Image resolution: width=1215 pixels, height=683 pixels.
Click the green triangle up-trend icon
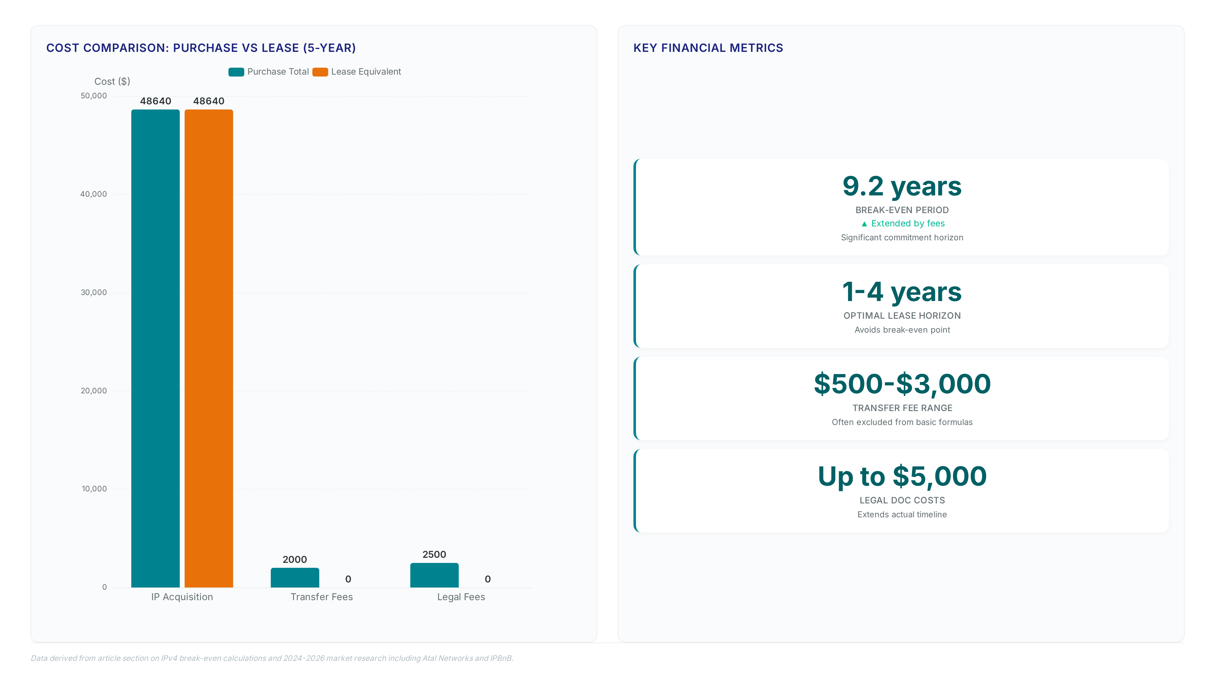(864, 224)
